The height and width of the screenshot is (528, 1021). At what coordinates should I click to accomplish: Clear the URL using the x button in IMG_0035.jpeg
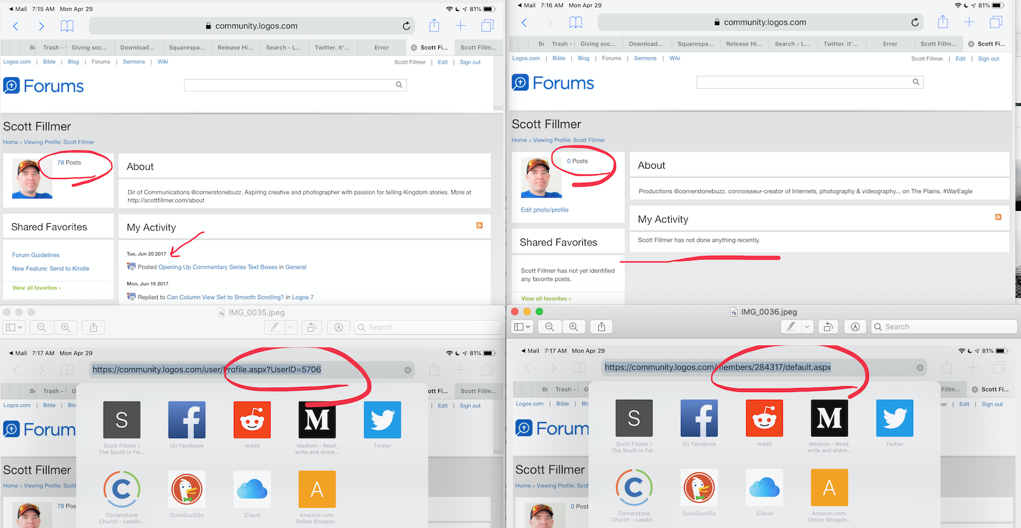point(407,370)
